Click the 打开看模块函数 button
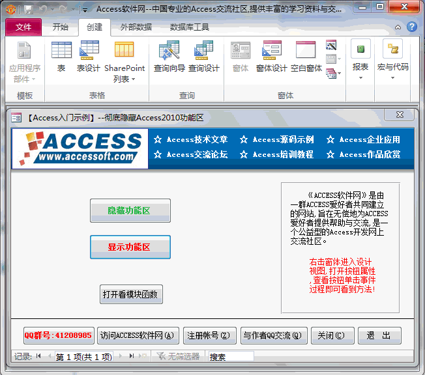 pos(131,294)
